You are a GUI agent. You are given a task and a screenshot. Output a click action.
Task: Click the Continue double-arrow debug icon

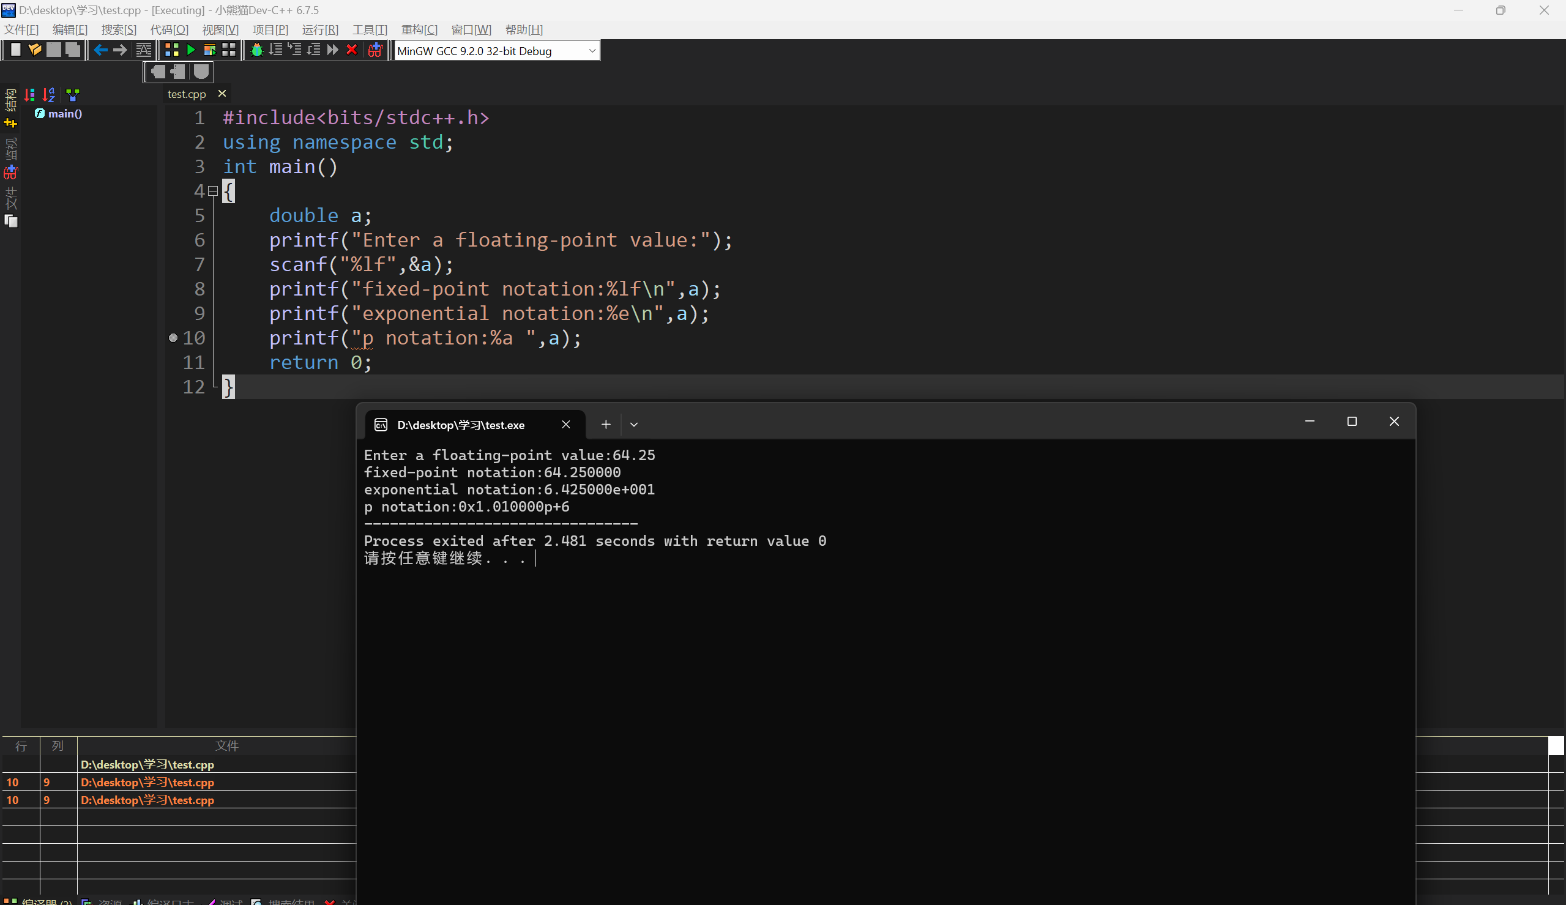(332, 50)
